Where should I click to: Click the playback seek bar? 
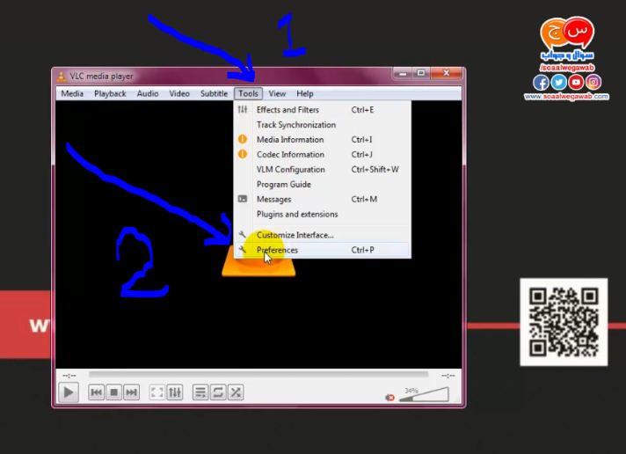pos(258,375)
